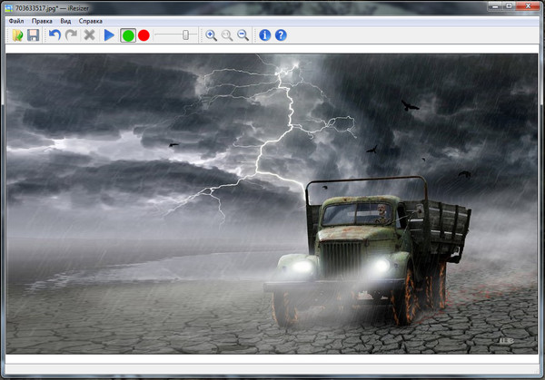This screenshot has height=380, width=545.
Task: Click the middle magnifier zoom reset icon
Action: [227, 35]
